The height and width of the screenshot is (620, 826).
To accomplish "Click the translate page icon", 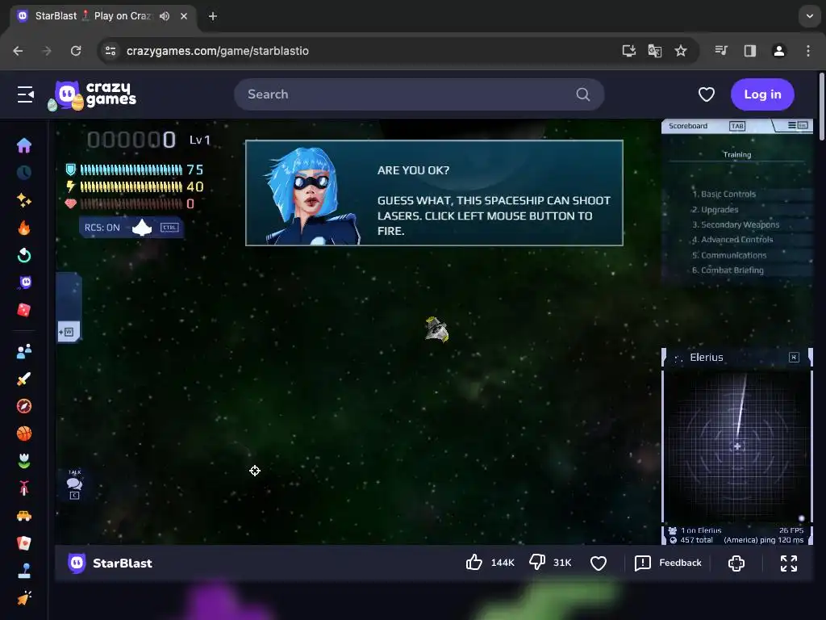I will click(x=655, y=51).
